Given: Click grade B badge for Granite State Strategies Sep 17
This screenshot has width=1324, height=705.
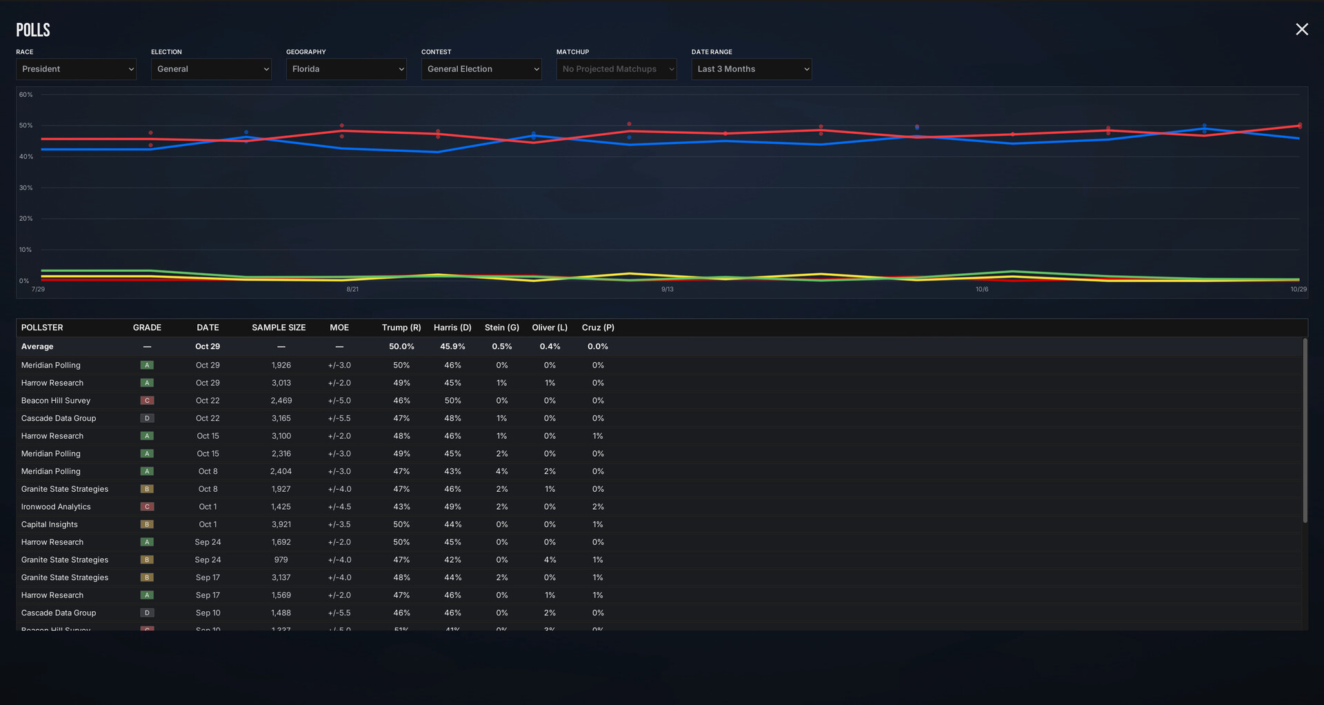Looking at the screenshot, I should pyautogui.click(x=147, y=577).
